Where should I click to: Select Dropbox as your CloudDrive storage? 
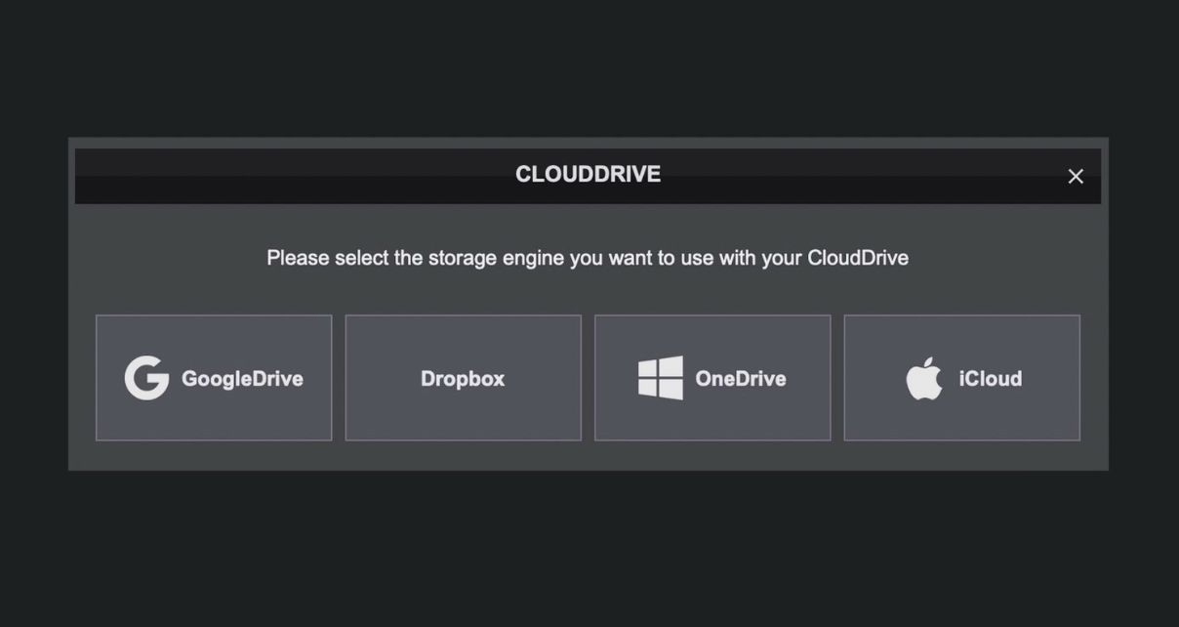[x=463, y=377]
